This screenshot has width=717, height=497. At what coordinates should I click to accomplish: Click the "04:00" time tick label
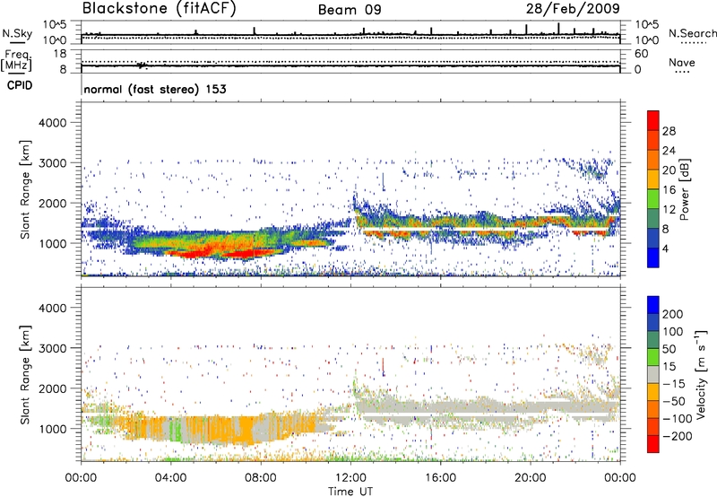coord(170,478)
